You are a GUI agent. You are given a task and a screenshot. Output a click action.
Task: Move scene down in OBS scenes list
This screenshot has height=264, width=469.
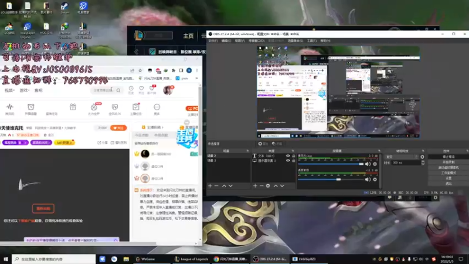(230, 186)
